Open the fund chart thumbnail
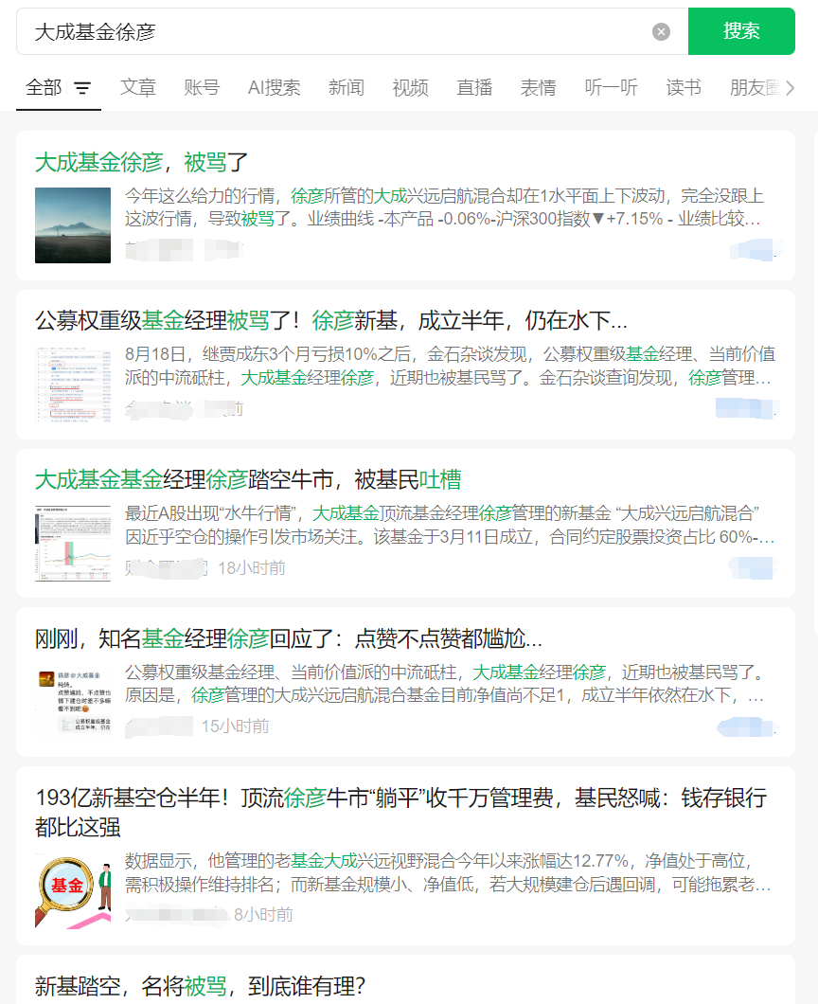This screenshot has width=818, height=1004. tap(73, 543)
